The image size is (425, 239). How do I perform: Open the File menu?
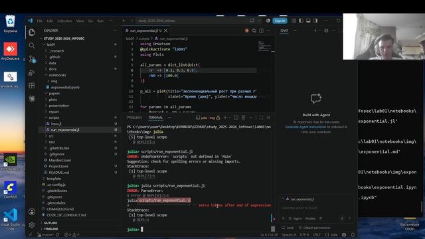point(40,21)
